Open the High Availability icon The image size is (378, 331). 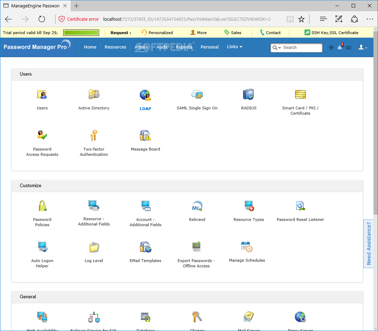point(42,317)
